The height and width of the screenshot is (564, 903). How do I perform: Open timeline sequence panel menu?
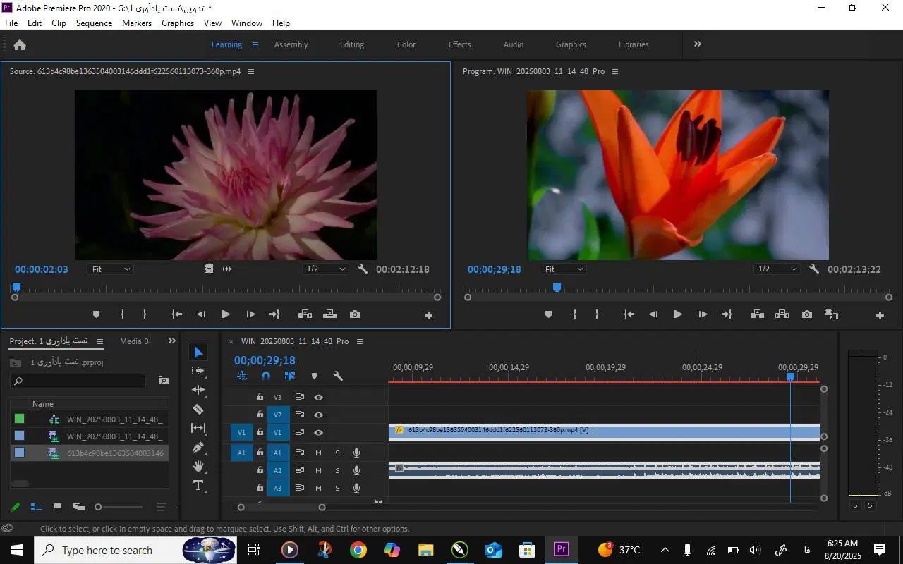[360, 342]
